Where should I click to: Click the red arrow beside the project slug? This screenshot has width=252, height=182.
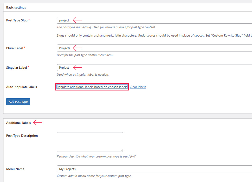point(77,20)
